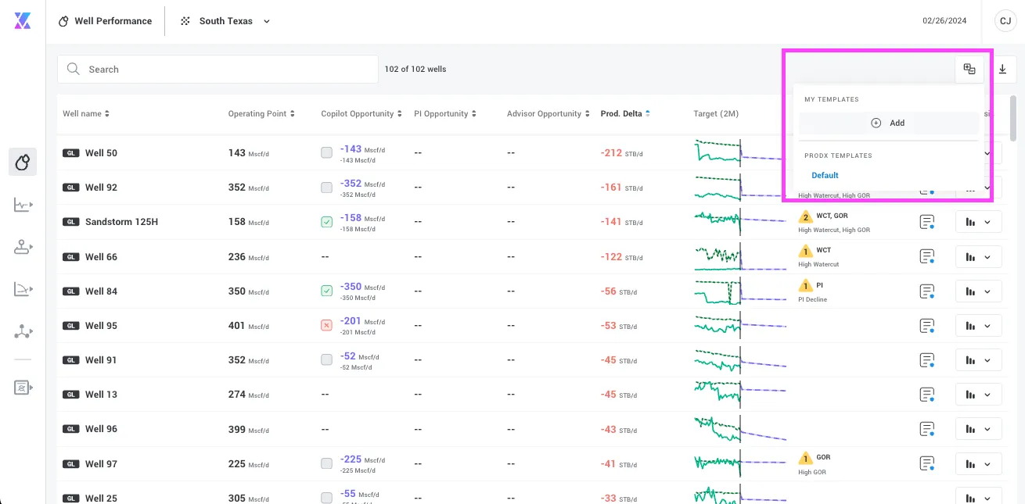The width and height of the screenshot is (1025, 504).
Task: Check the Copilot checkbox for Well 50
Action: coord(326,153)
